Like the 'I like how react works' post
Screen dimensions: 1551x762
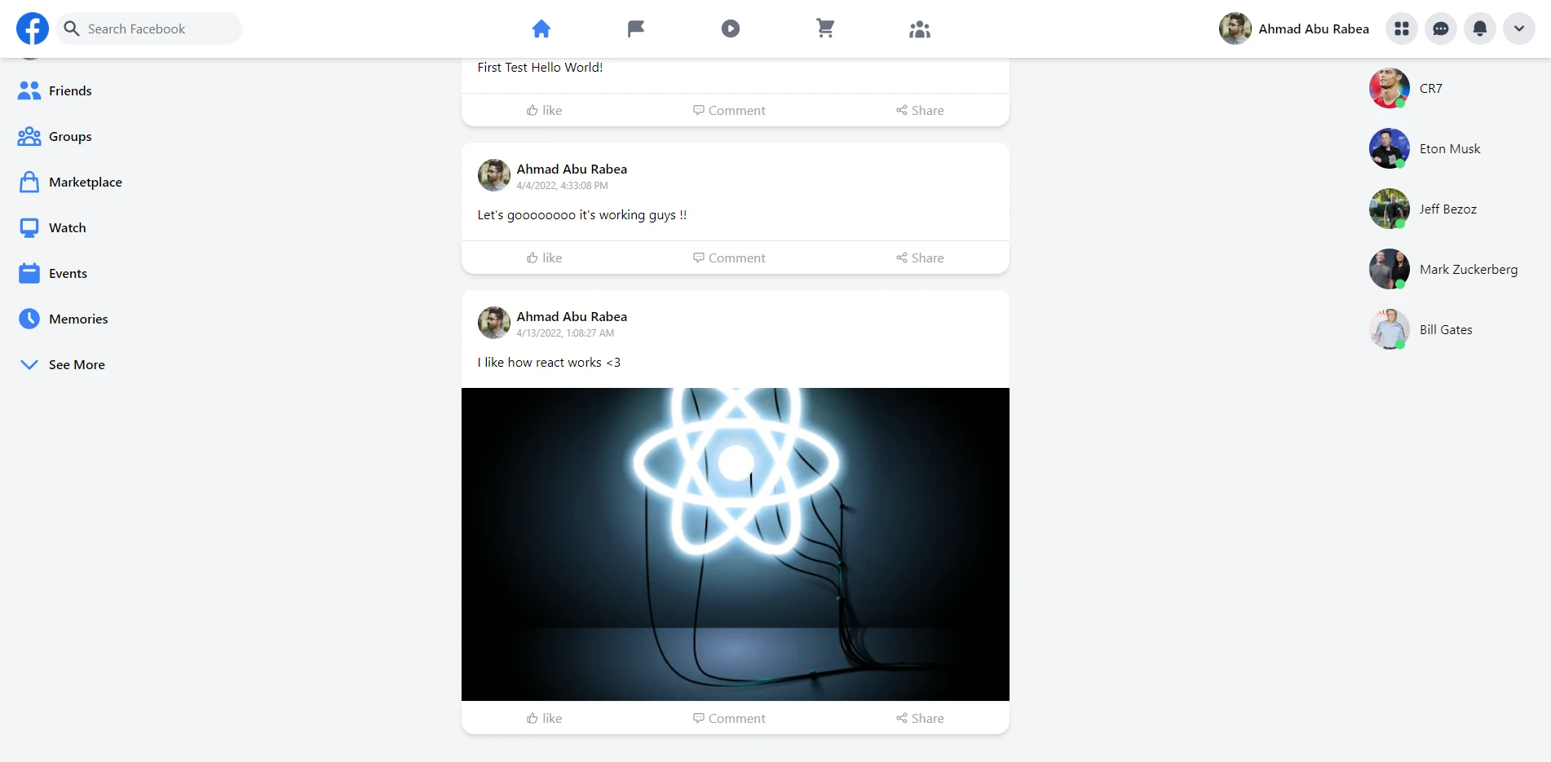point(544,718)
